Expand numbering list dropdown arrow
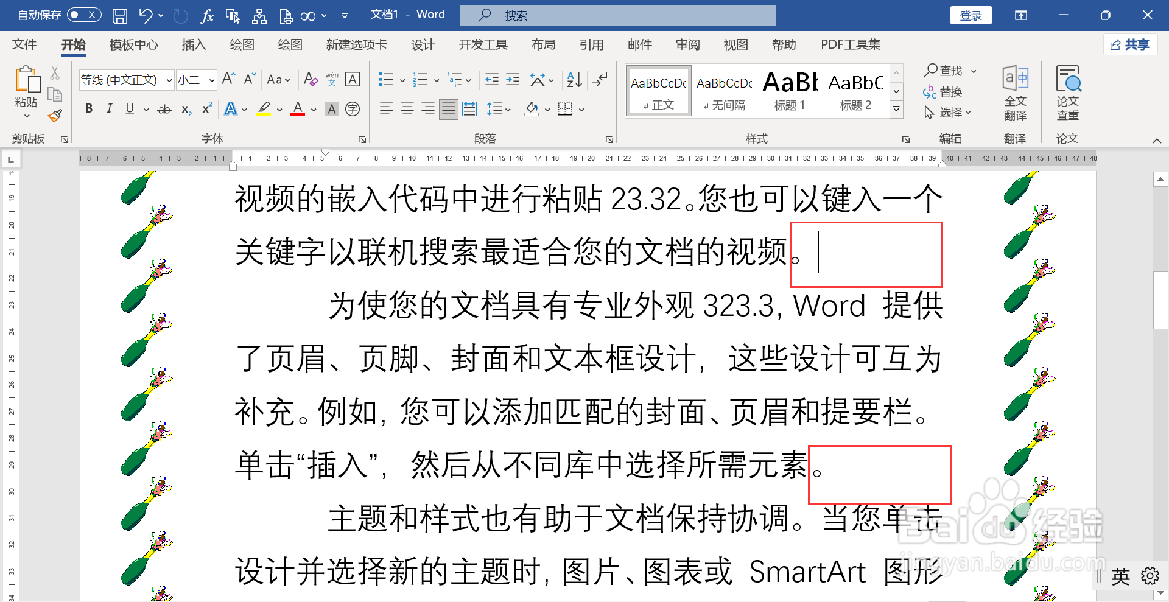Image resolution: width=1169 pixels, height=602 pixels. pyautogui.click(x=437, y=80)
